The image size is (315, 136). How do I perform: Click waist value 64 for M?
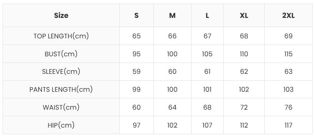click(x=172, y=107)
